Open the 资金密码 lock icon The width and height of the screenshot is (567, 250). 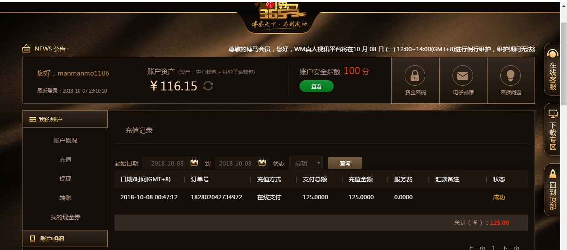(x=415, y=76)
